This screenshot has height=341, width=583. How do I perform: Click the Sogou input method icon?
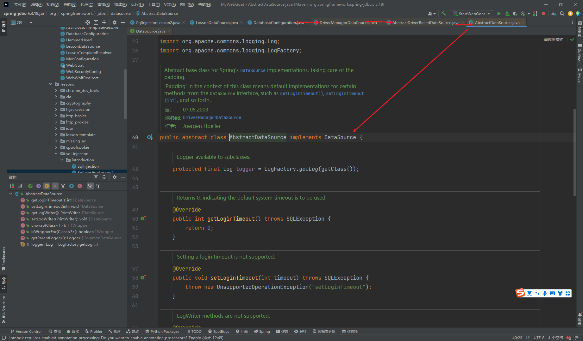point(520,293)
